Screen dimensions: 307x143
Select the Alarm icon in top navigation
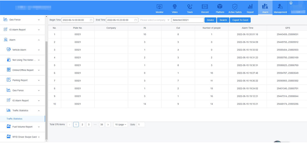pos(265,7)
